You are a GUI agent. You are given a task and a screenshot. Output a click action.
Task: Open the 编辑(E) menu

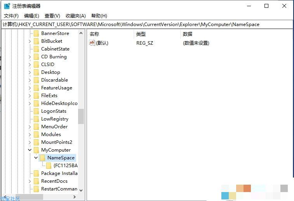click(x=31, y=16)
